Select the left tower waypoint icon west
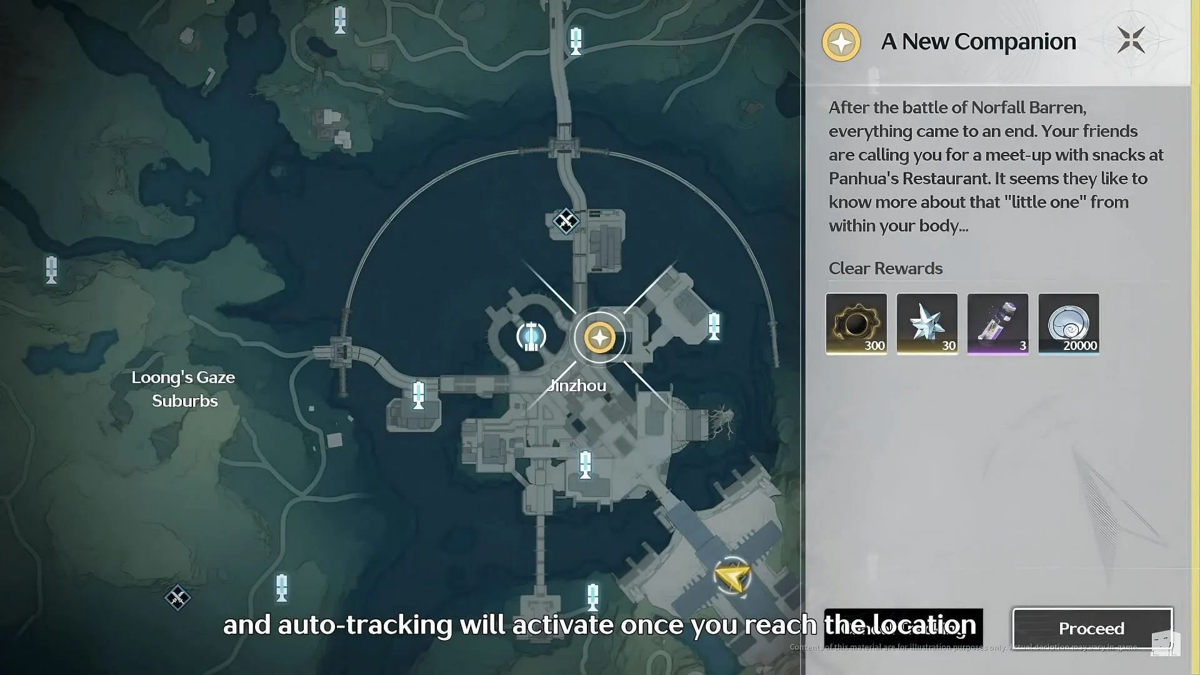Screen dimensions: 1200x675 tap(52, 271)
